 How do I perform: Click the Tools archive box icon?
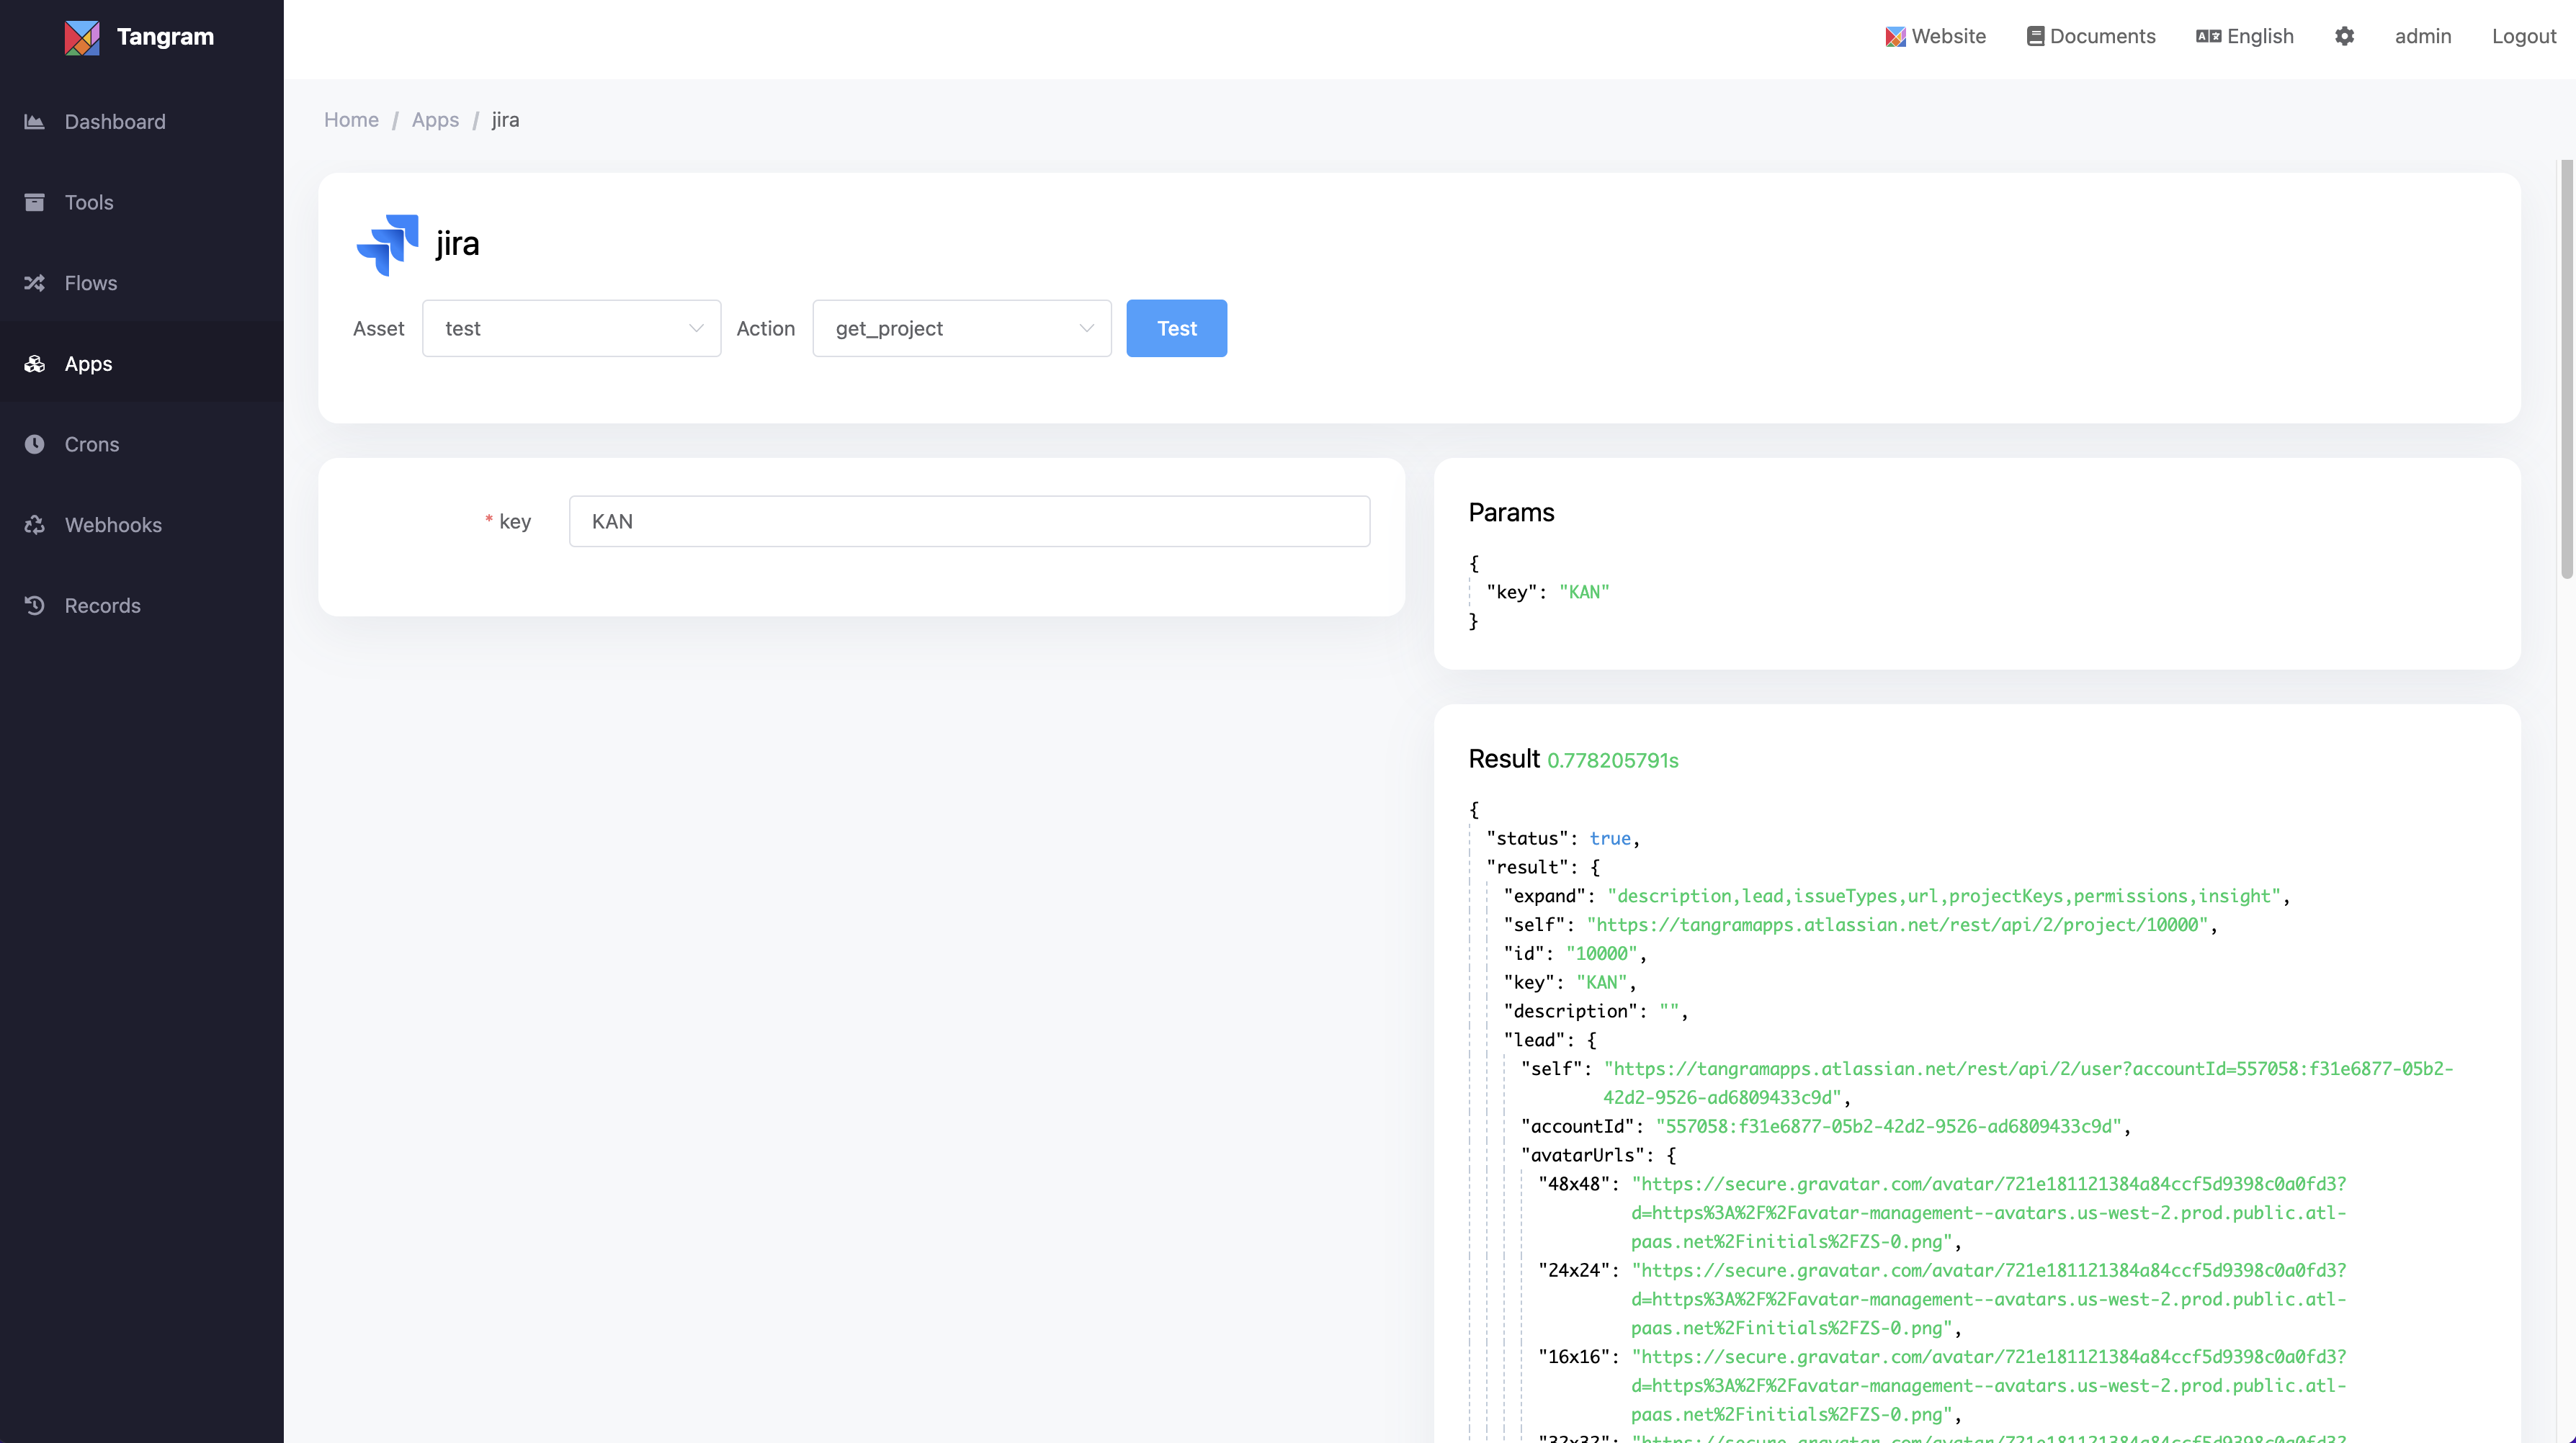(35, 203)
